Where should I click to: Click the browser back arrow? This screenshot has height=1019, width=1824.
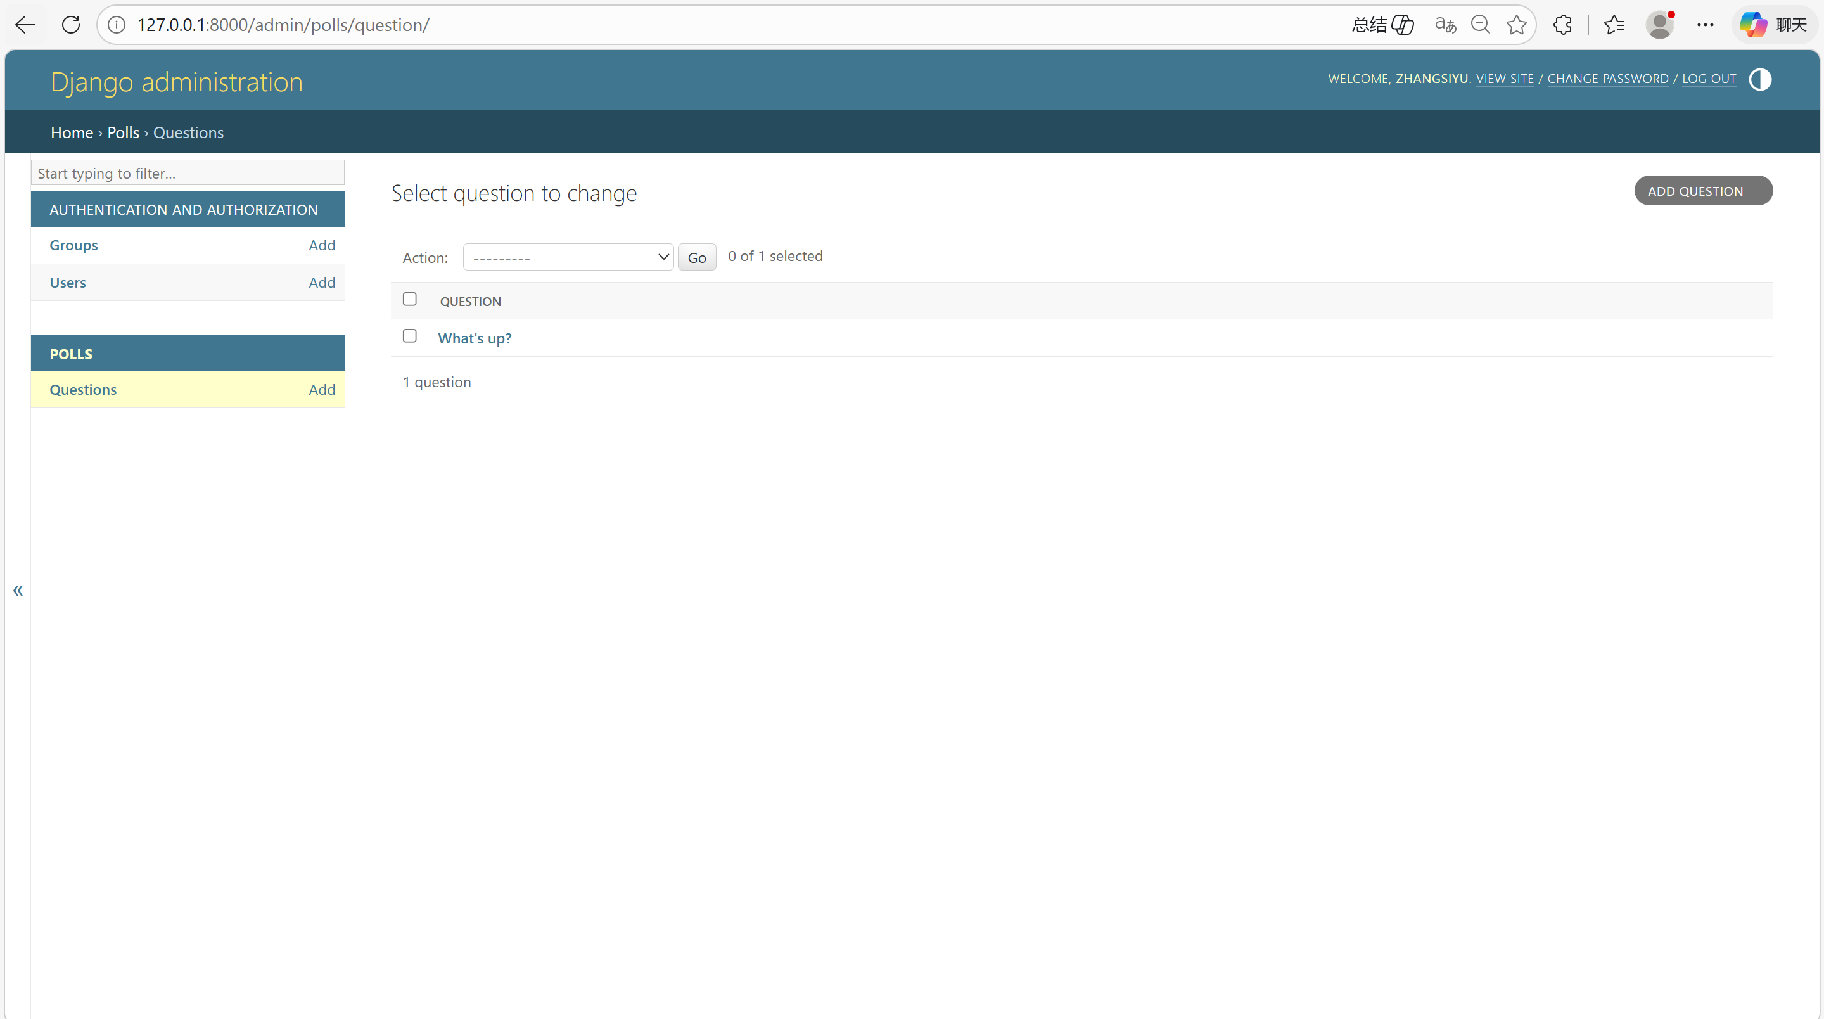pos(25,25)
